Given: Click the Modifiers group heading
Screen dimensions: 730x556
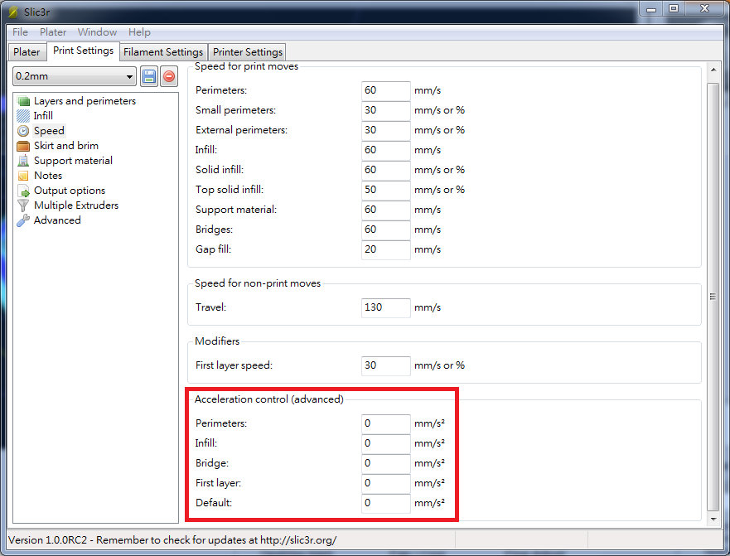Looking at the screenshot, I should [x=217, y=341].
